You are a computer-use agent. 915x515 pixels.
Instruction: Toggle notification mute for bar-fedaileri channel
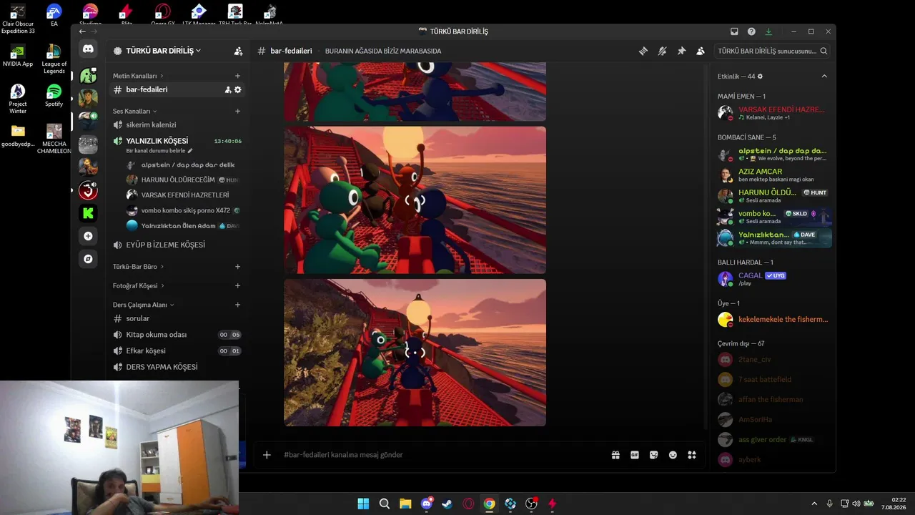click(663, 51)
